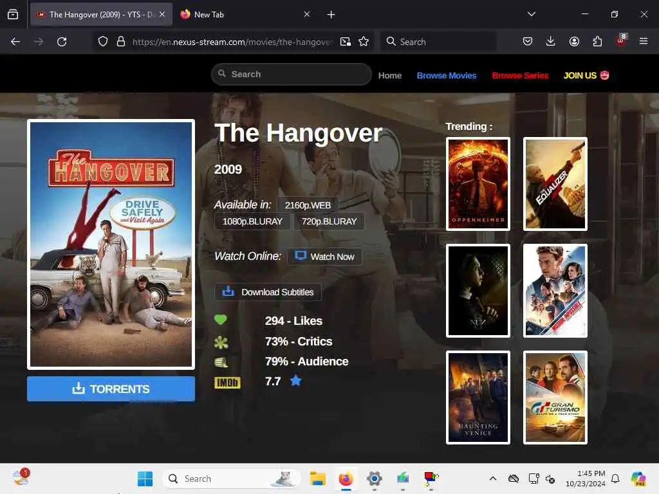Open the Firefox View icon at top-left

point(13,15)
